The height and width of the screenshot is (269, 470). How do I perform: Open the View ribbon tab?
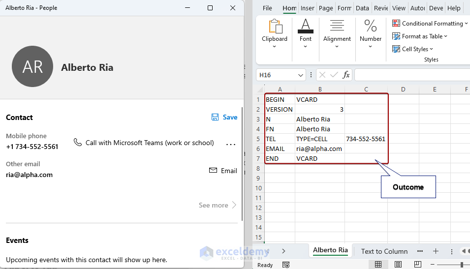(399, 8)
